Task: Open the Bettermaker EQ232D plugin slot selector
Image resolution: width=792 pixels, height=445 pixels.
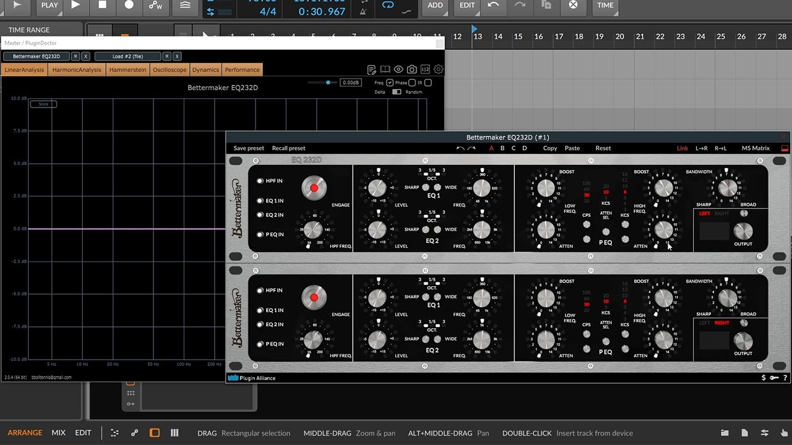Action: [37, 56]
